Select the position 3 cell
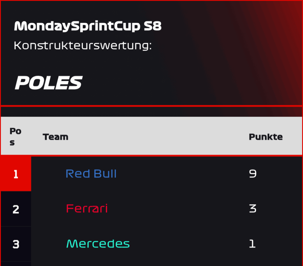The height and width of the screenshot is (266, 303). pos(16,244)
